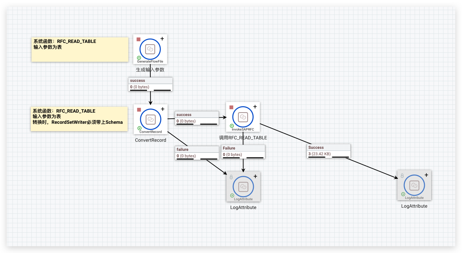Screen dimensions: 462x253
Task: Click the ConvertRecord processor's center icon
Action: [150, 119]
